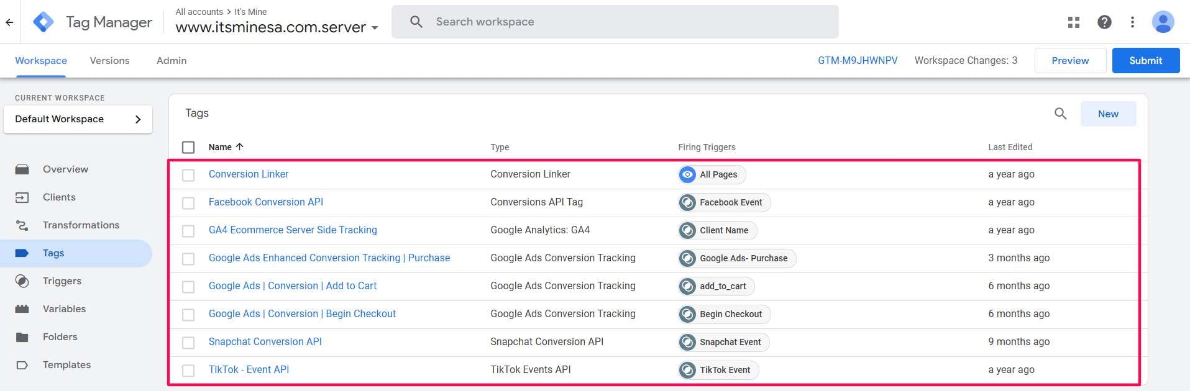The height and width of the screenshot is (391, 1190).
Task: Open the Google apps grid icon
Action: coord(1073,22)
